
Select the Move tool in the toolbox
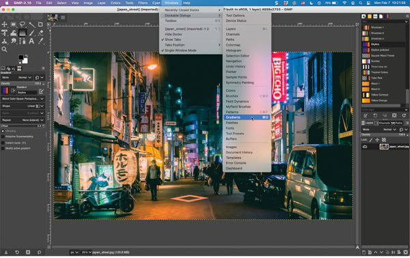coord(5,25)
